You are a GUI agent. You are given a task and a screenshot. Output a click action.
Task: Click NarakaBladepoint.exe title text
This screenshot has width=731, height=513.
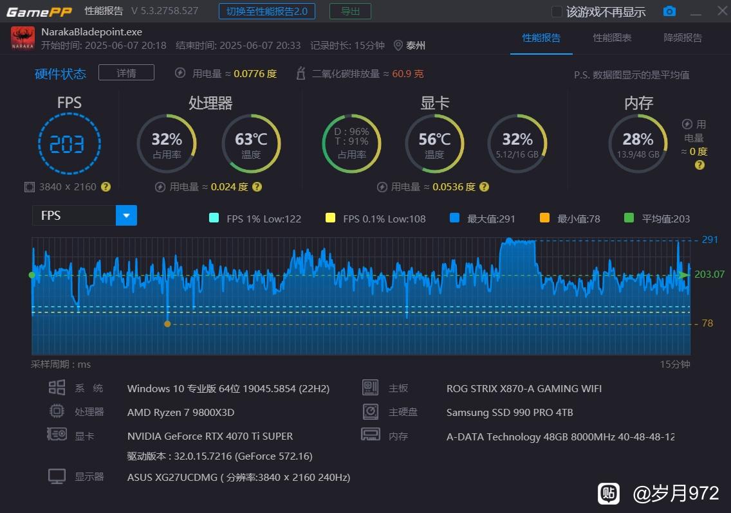(x=92, y=32)
